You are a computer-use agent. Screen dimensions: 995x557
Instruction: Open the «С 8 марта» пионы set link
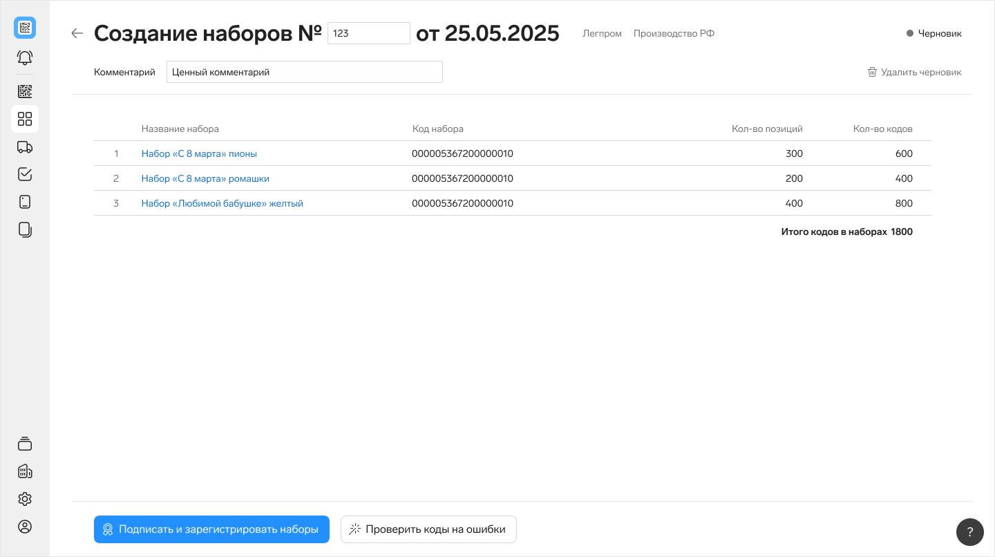[199, 153]
